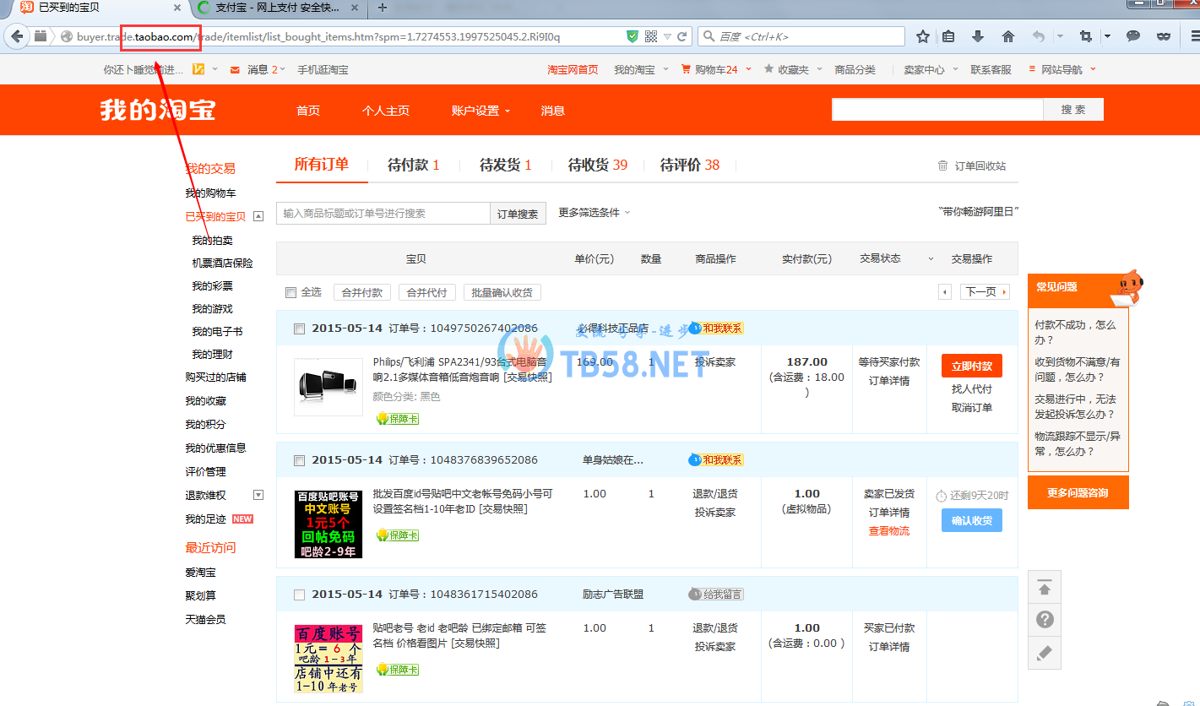Click the 和我联系 Wangwang icon for 必得科技正品店

[x=717, y=328]
